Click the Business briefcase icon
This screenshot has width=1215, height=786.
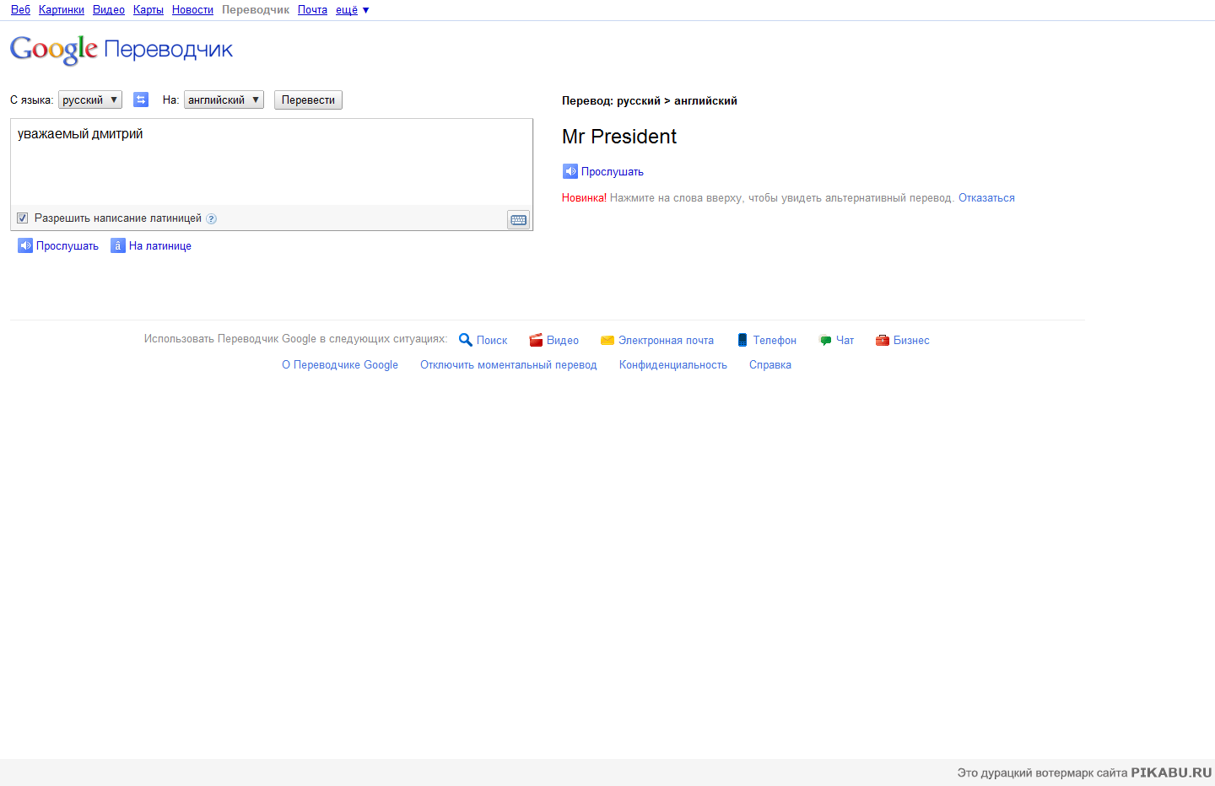(x=883, y=340)
